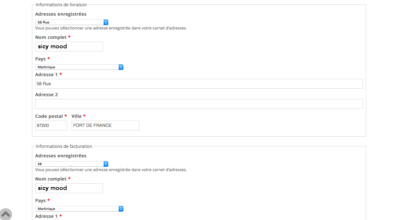The width and height of the screenshot is (400, 220).
Task: Click the empty Adresse 2 field
Action: pyautogui.click(x=199, y=104)
